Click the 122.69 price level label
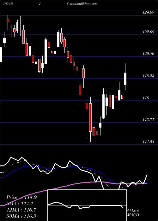Image resolution: width=158 pixels, height=221 pixels. pyautogui.click(x=149, y=32)
